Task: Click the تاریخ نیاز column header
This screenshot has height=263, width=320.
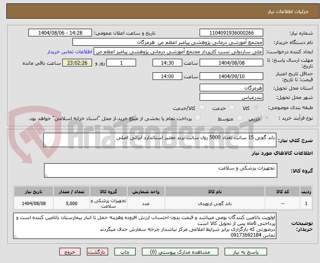Action: click(x=33, y=192)
